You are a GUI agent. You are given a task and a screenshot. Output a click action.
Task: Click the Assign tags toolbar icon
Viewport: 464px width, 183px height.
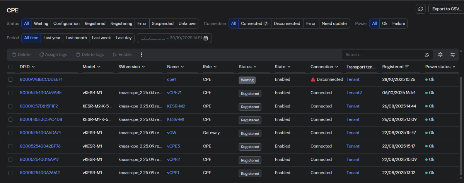[x=41, y=55]
